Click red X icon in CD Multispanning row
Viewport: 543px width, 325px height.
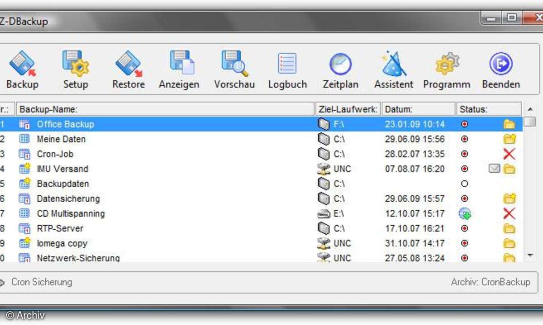[510, 214]
